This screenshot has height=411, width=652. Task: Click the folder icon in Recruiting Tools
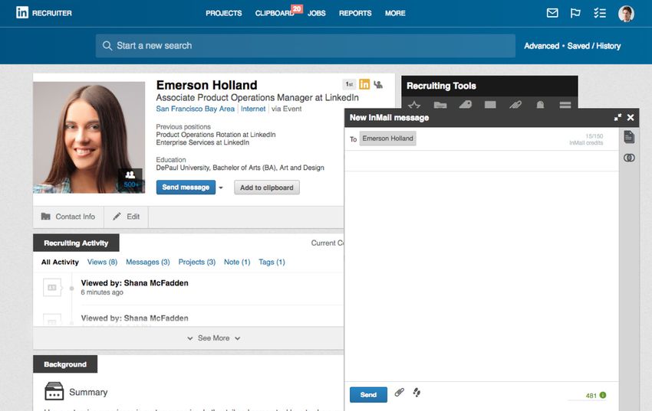tap(440, 105)
